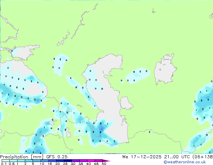Pick the 0.1–0.5 mm legend color box

click(x=6, y=161)
